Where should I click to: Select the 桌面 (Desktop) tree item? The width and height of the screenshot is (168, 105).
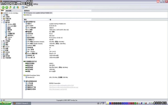[9, 31]
